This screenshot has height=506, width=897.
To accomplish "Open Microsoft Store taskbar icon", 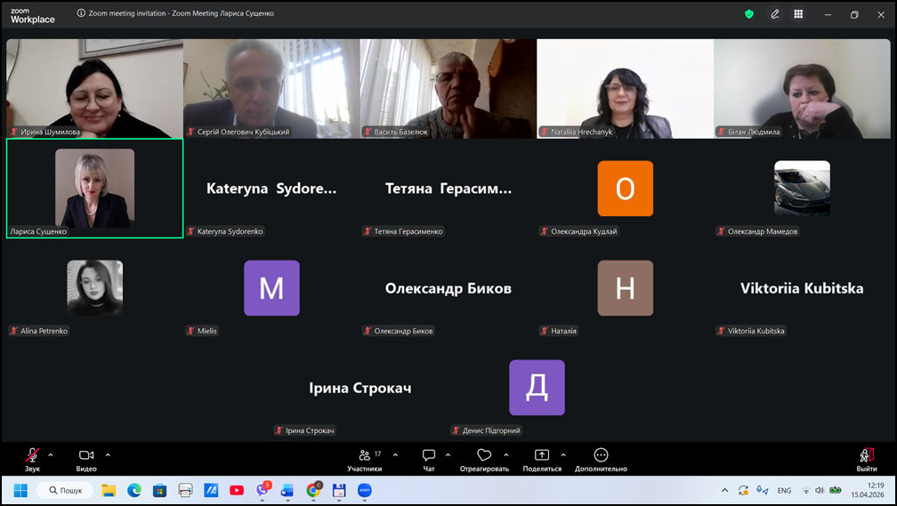I will [159, 491].
